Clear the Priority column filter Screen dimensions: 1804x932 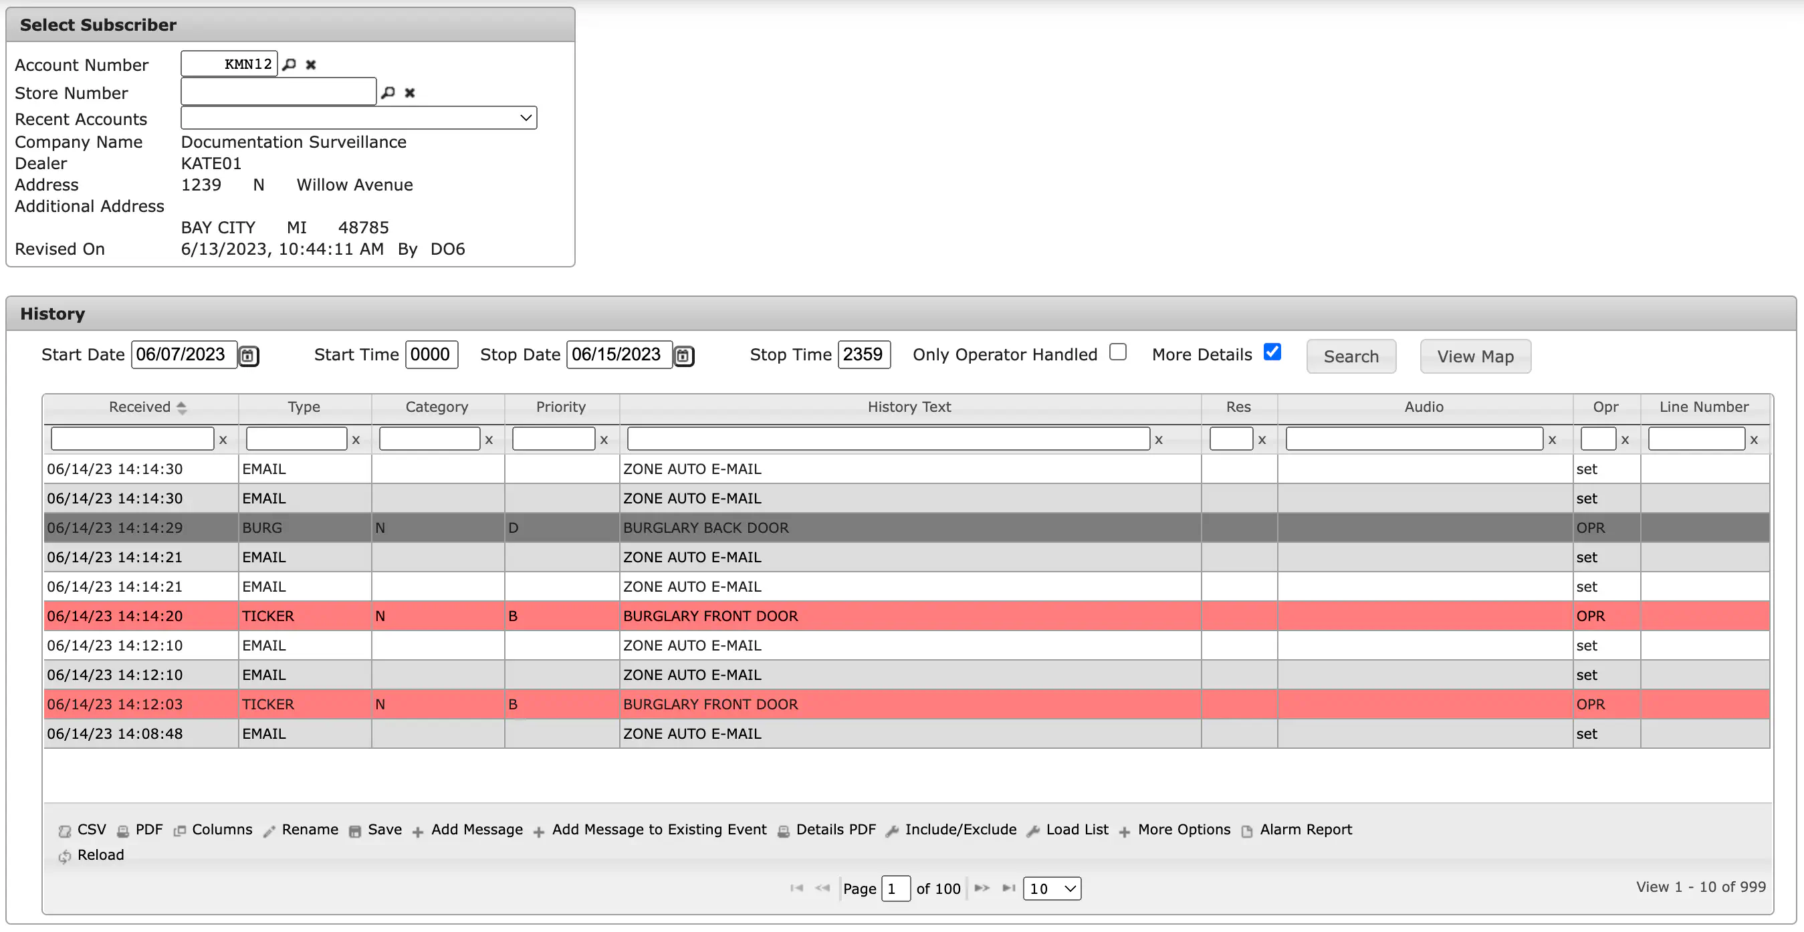(604, 440)
